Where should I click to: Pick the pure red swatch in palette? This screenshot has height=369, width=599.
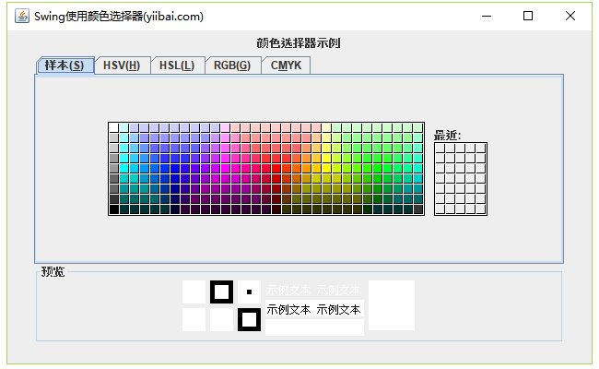(x=276, y=169)
